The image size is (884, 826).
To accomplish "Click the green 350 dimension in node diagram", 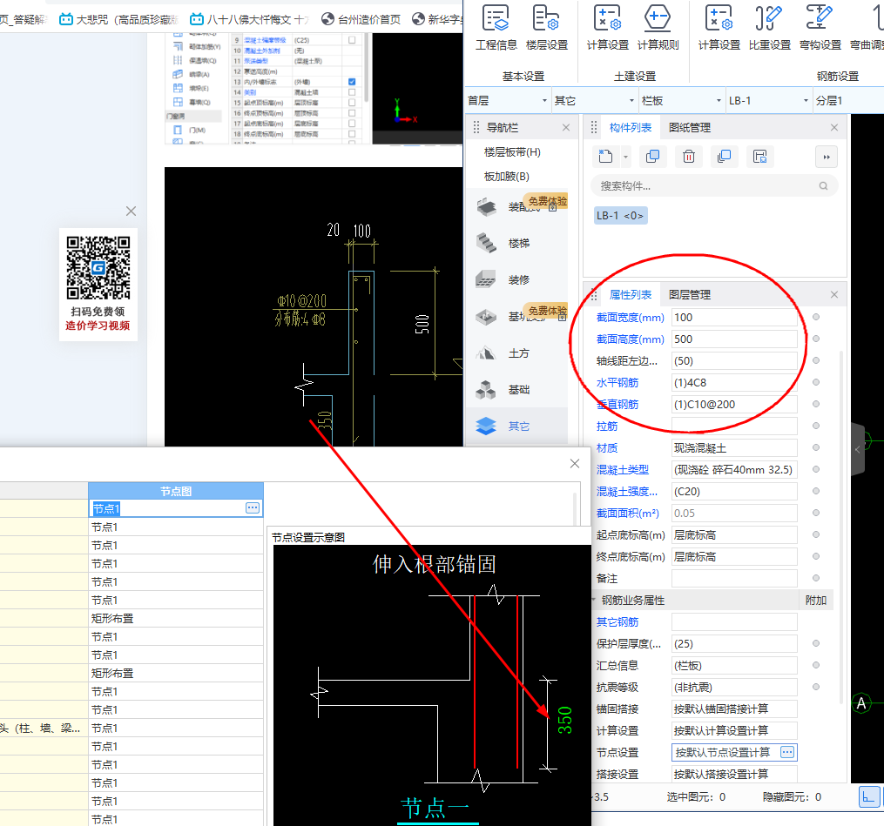I will click(x=564, y=720).
